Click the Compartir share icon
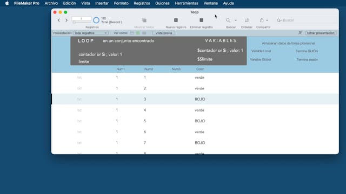346x194 pixels. pos(262,20)
